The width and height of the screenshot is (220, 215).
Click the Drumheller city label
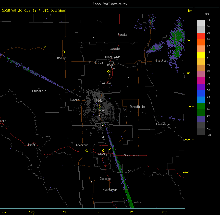point(163,124)
